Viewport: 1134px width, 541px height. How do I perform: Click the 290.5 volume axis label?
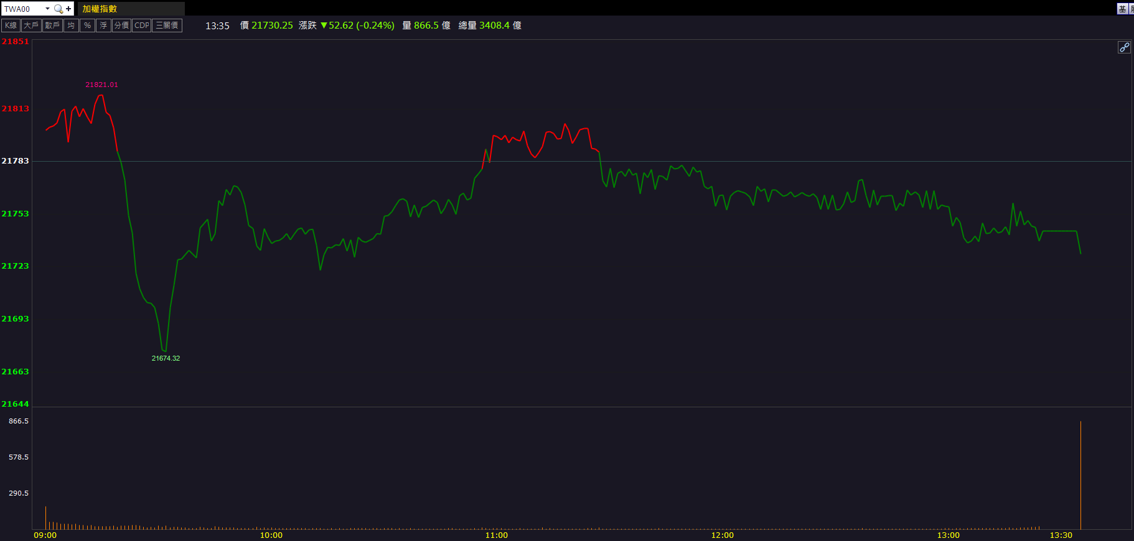19,493
